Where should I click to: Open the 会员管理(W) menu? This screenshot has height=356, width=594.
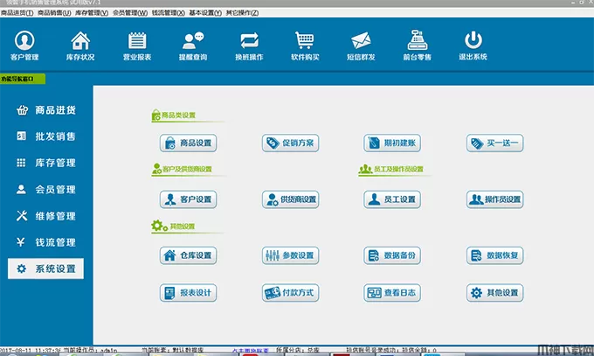(130, 12)
